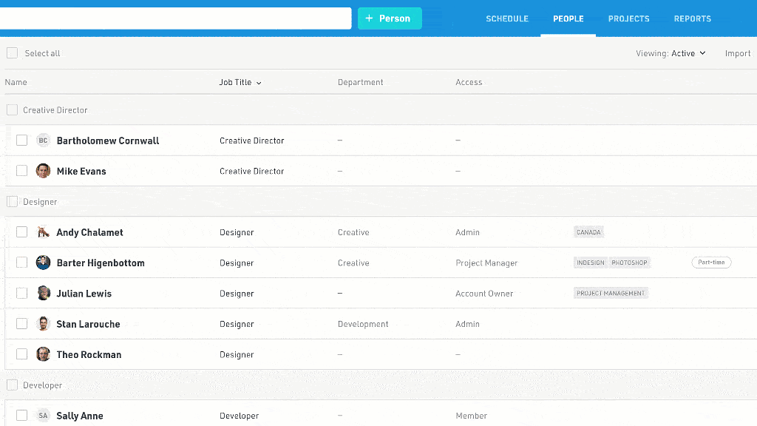
Task: Select the Designer group checkbox
Action: 12,202
